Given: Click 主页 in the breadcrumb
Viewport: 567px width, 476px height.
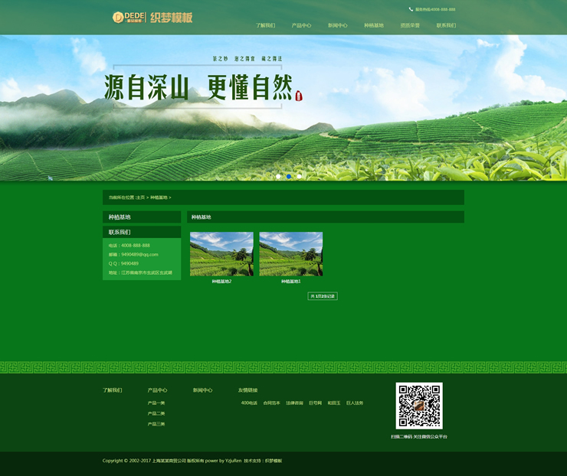Looking at the screenshot, I should pyautogui.click(x=139, y=197).
